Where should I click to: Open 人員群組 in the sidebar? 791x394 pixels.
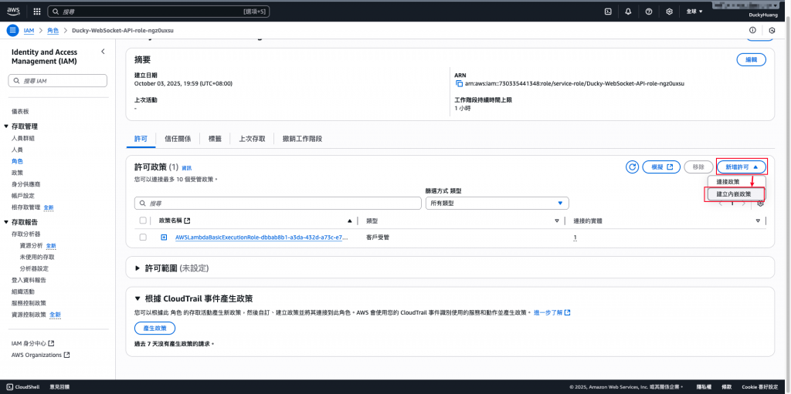pyautogui.click(x=23, y=138)
